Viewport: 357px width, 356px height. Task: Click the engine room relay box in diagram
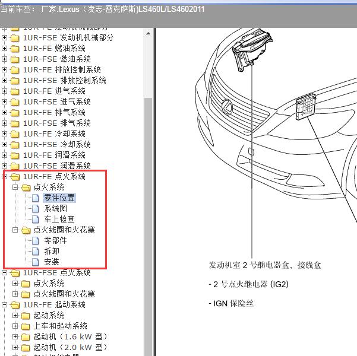(252, 50)
